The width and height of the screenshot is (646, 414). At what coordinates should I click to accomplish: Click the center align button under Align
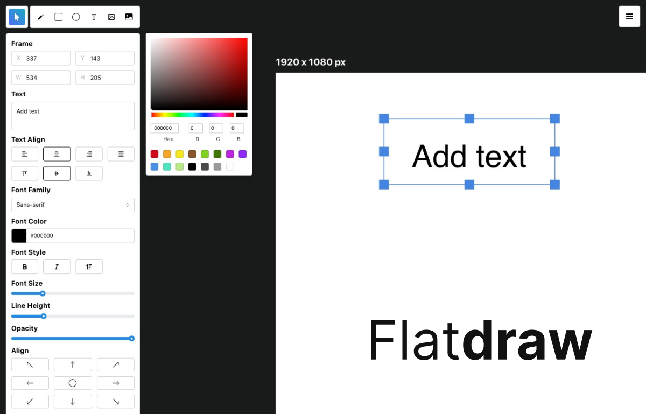click(x=73, y=383)
